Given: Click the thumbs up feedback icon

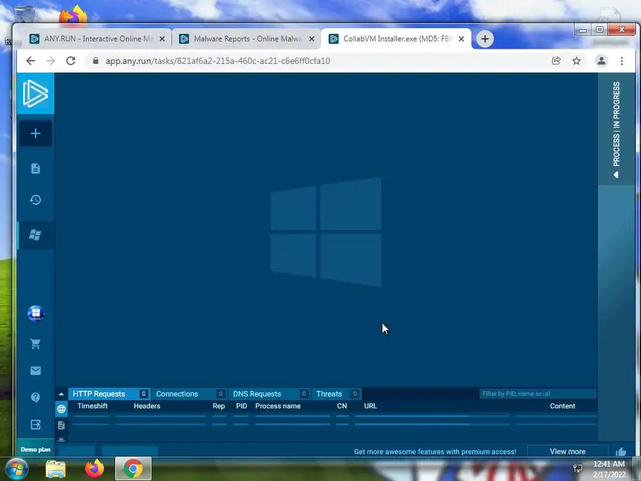Looking at the screenshot, I should [621, 452].
